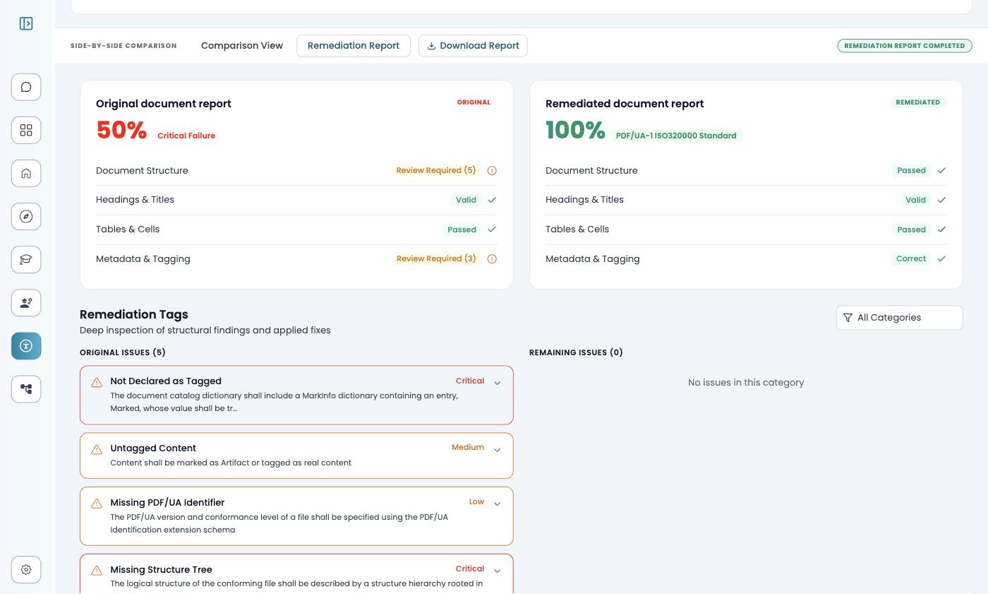988x594 pixels.
Task: Open the All Categories filter dropdown
Action: tap(899, 318)
